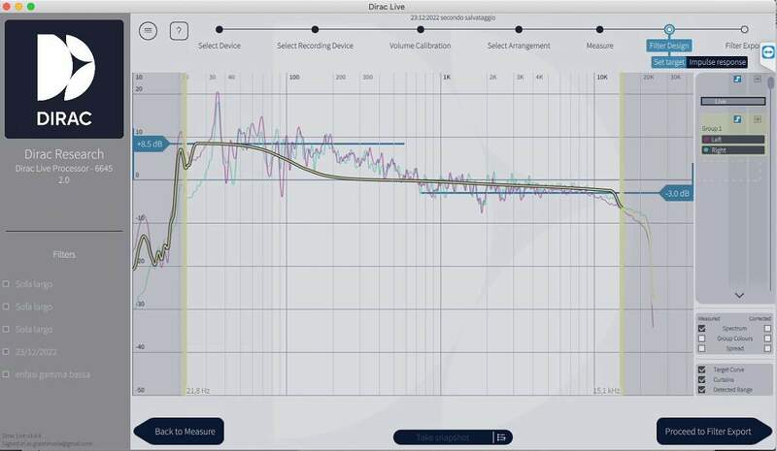
Task: Open the hamburger menu icon
Action: pos(148,30)
